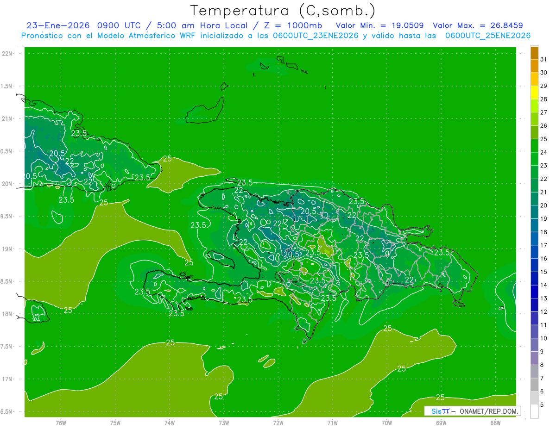The image size is (556, 429).
Task: Click the '22N' latitude axis label
Action: [x=7, y=53]
